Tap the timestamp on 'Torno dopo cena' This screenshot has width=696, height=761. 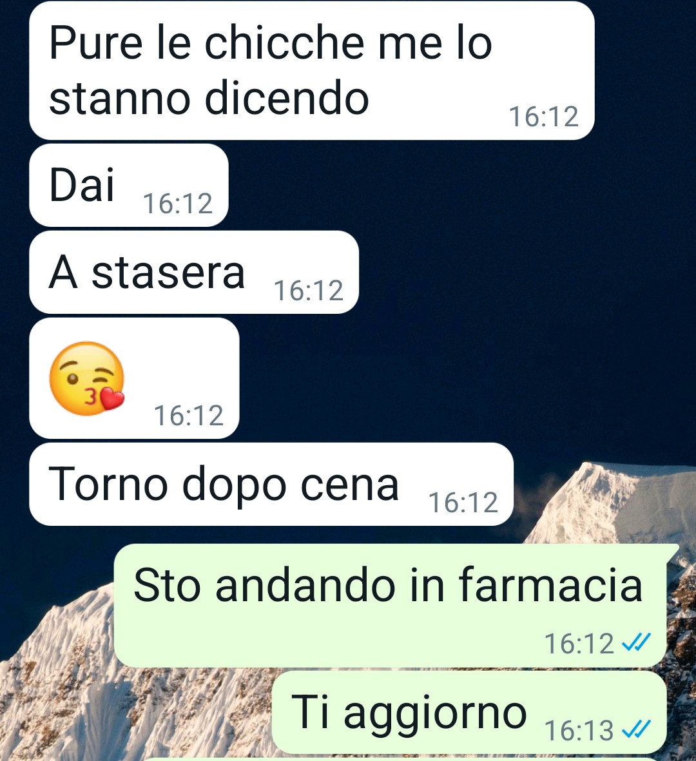click(x=463, y=503)
